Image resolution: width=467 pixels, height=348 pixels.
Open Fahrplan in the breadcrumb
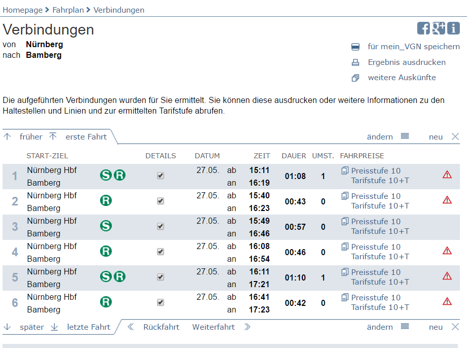[x=69, y=10]
